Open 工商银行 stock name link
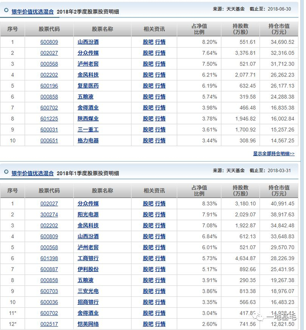 pyautogui.click(x=88, y=258)
